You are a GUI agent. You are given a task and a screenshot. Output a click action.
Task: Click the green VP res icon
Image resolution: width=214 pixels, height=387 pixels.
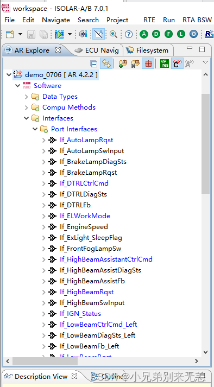click(x=165, y=64)
